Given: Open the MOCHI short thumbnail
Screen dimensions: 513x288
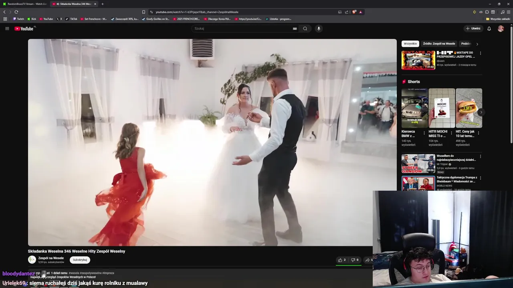Looking at the screenshot, I should [x=442, y=108].
